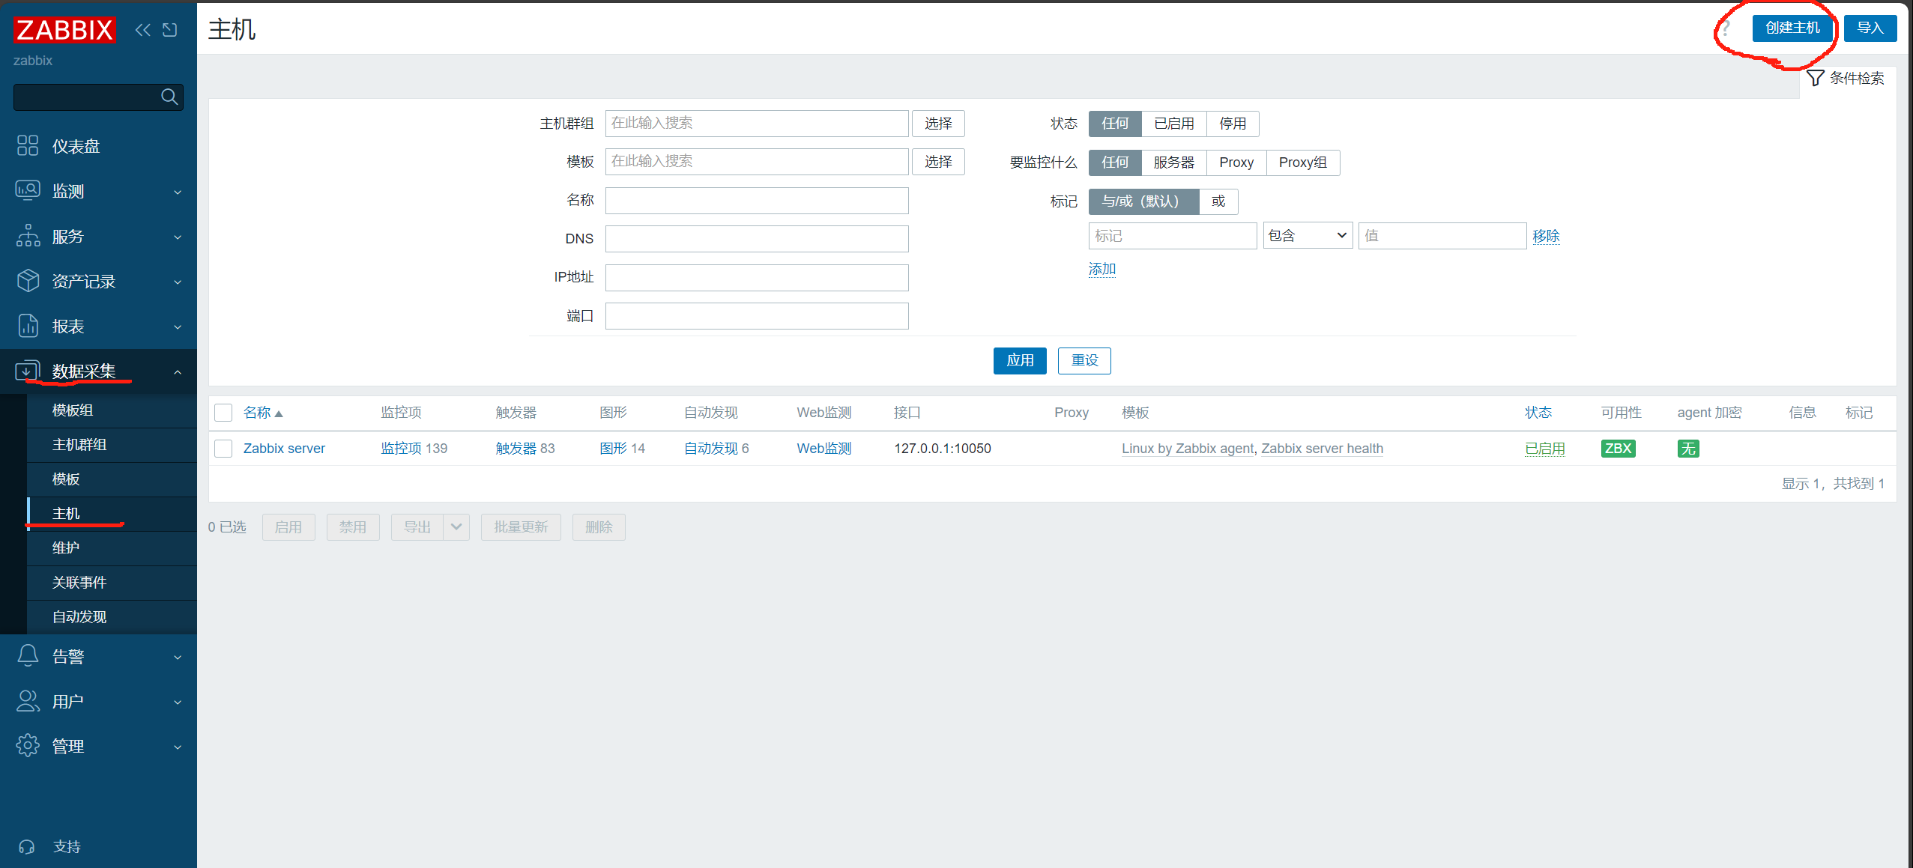Click the 添加 tag link

(1102, 270)
